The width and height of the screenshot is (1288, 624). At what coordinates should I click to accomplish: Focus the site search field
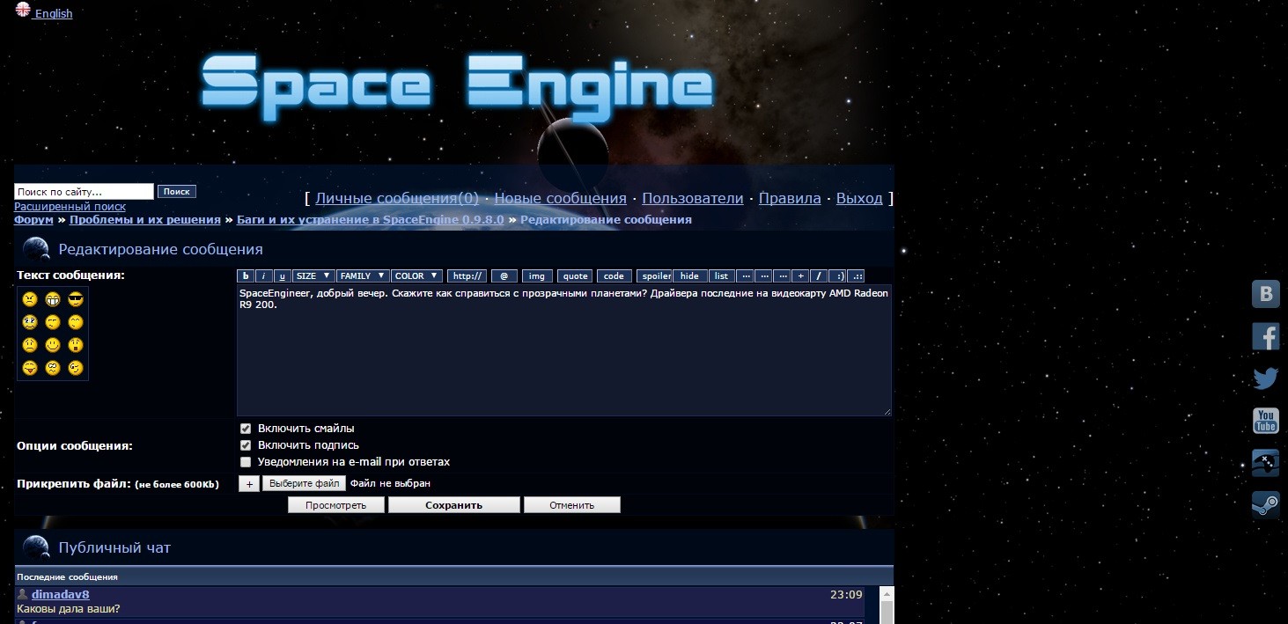[x=84, y=191]
